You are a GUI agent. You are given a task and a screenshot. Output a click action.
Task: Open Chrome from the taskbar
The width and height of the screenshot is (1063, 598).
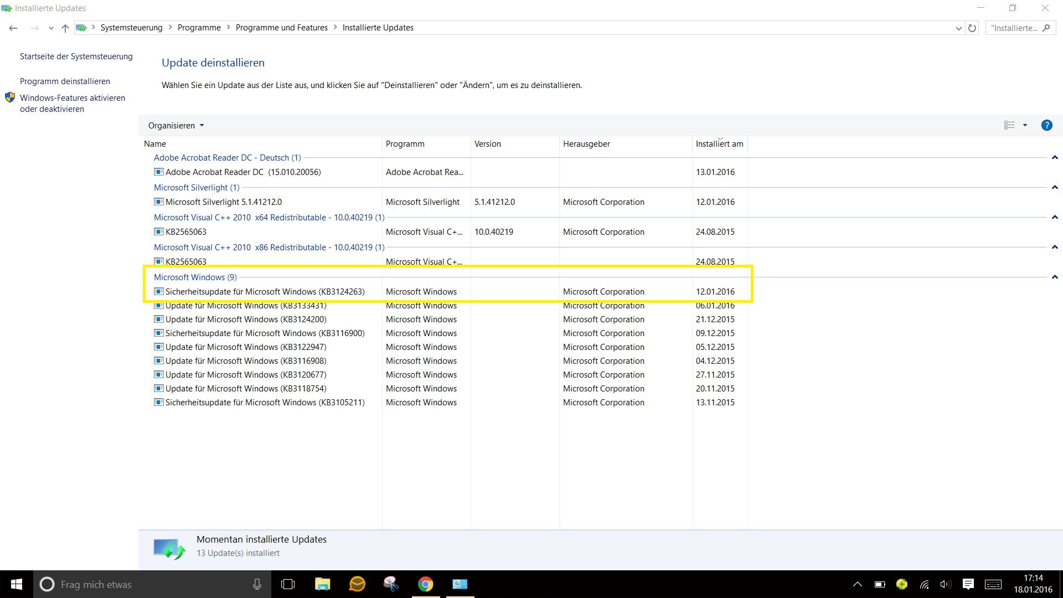point(425,584)
